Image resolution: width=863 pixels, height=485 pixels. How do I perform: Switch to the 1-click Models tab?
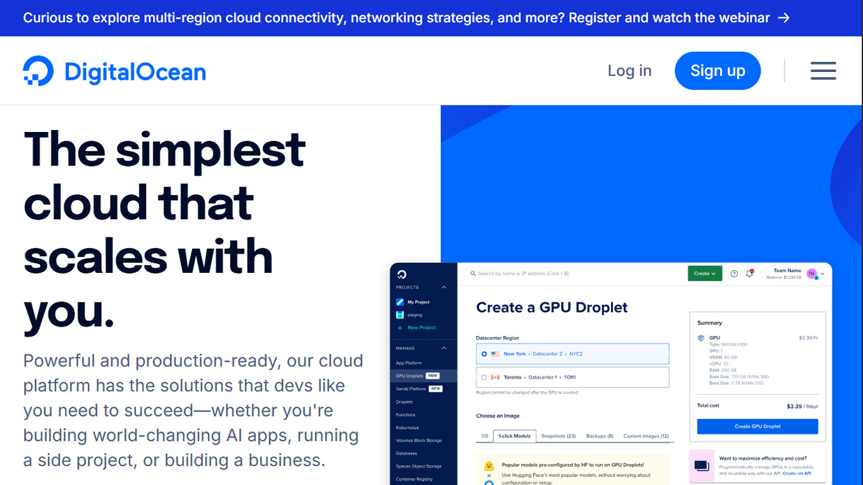pos(515,436)
